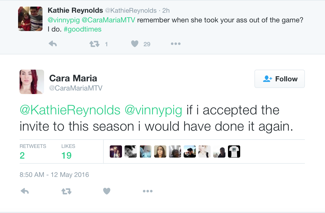
Task: Open the tweet timestamp 12 May 2016
Action: click(54, 175)
